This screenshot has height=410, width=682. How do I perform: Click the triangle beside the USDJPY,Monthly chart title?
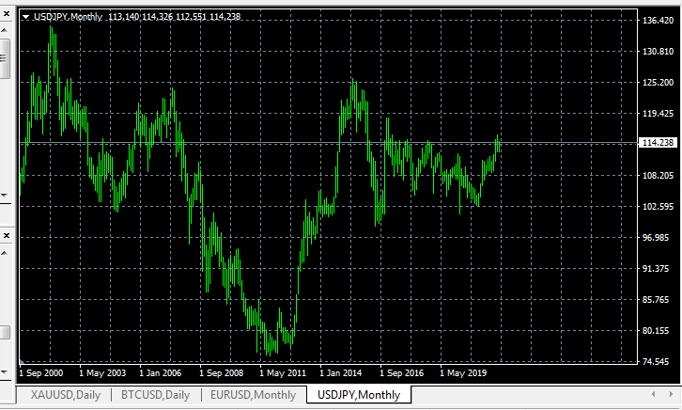coord(25,17)
